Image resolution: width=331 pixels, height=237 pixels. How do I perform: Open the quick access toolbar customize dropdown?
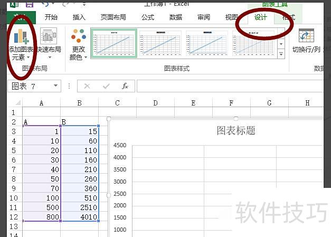pos(84,4)
